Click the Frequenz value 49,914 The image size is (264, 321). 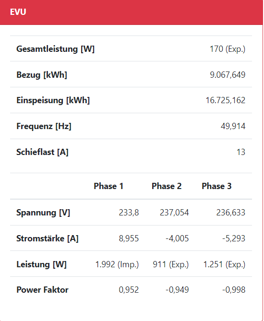tap(233, 126)
